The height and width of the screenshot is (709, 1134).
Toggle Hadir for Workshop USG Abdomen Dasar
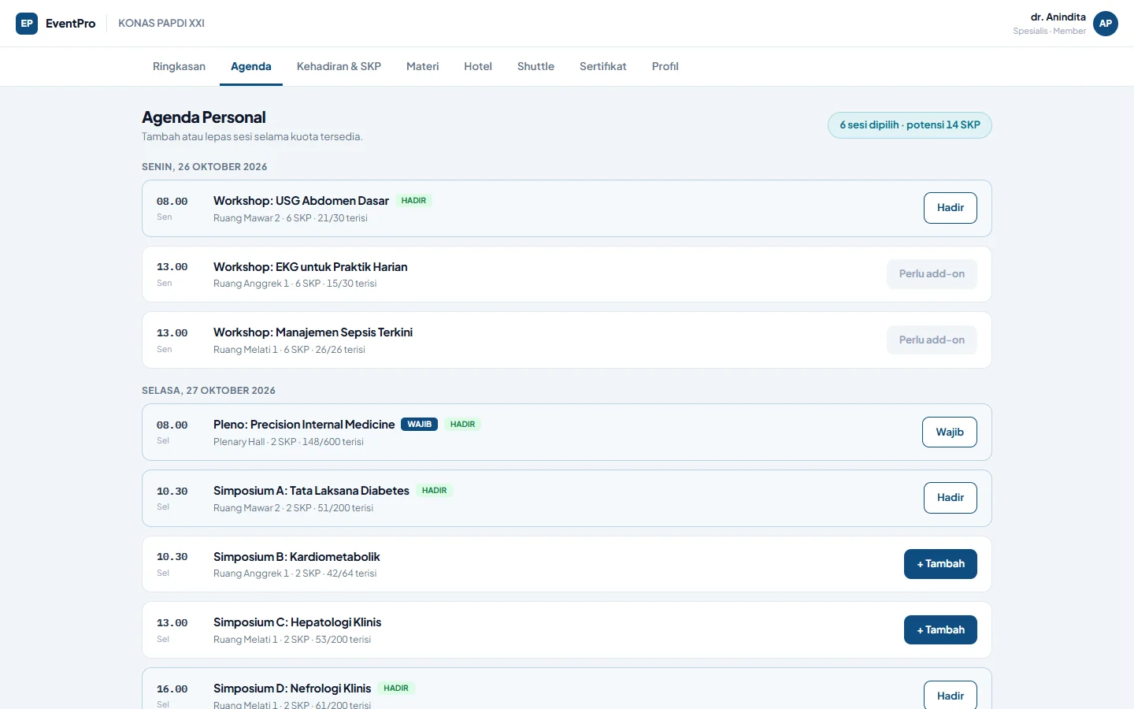point(951,208)
